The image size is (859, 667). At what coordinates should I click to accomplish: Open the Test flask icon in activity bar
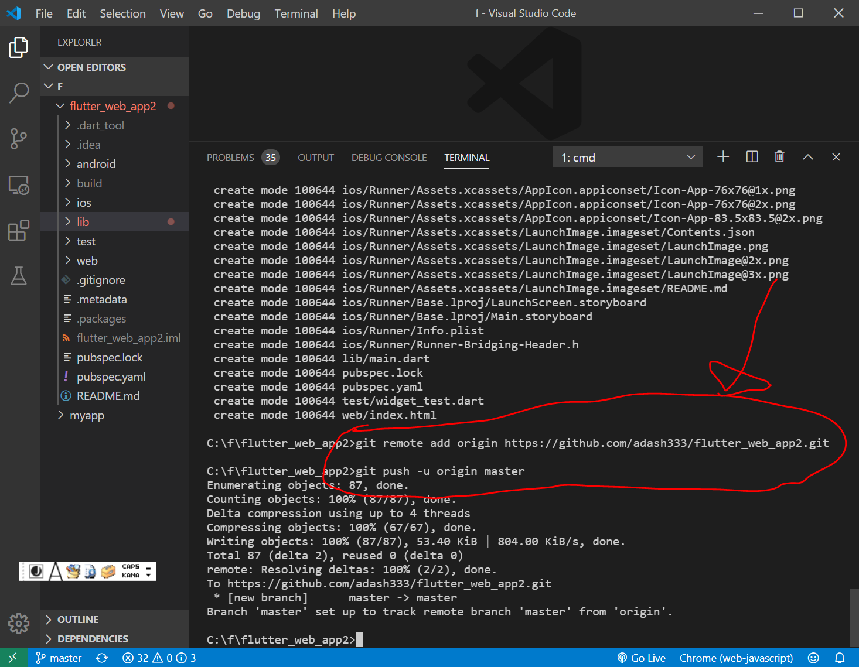[19, 276]
